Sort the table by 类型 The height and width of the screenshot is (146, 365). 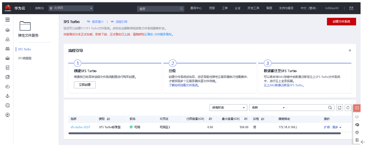point(108,119)
